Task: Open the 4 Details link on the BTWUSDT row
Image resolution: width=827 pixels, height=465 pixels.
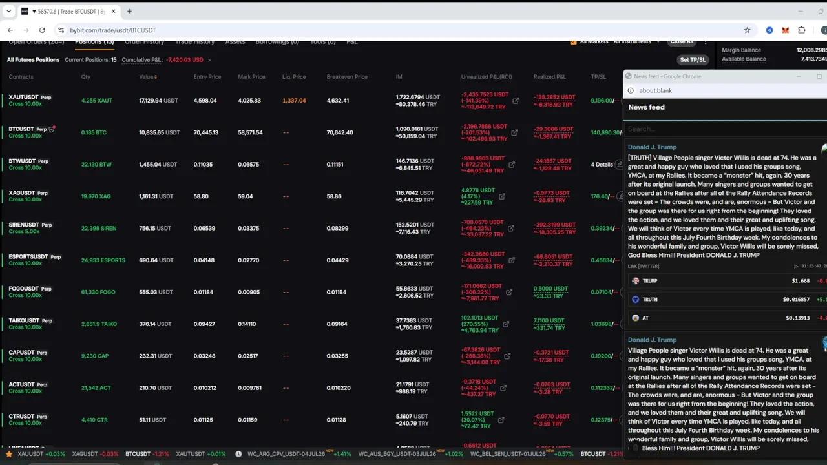Action: (x=602, y=165)
